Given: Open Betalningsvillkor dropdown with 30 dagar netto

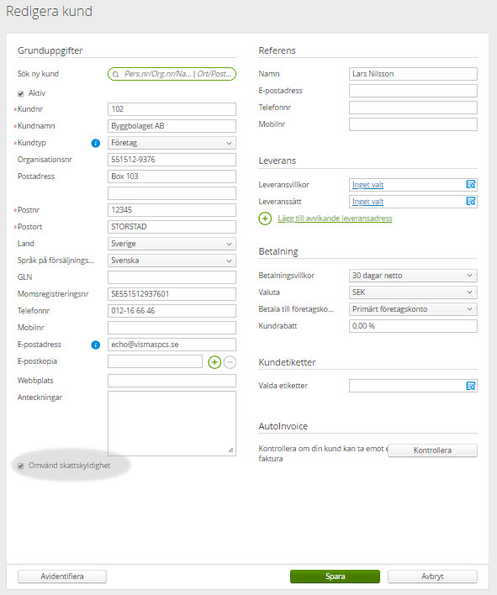Looking at the screenshot, I should pos(413,276).
